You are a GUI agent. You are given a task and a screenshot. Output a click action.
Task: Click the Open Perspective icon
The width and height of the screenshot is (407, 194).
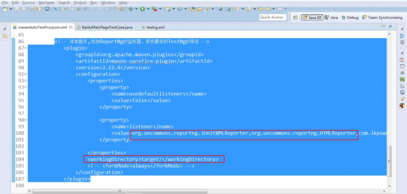pyautogui.click(x=295, y=18)
